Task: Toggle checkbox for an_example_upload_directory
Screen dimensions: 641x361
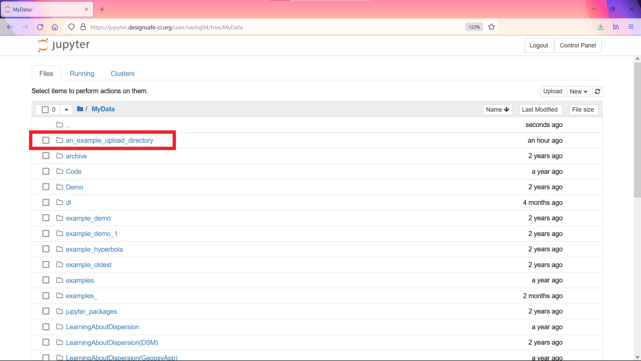Action: coord(45,140)
